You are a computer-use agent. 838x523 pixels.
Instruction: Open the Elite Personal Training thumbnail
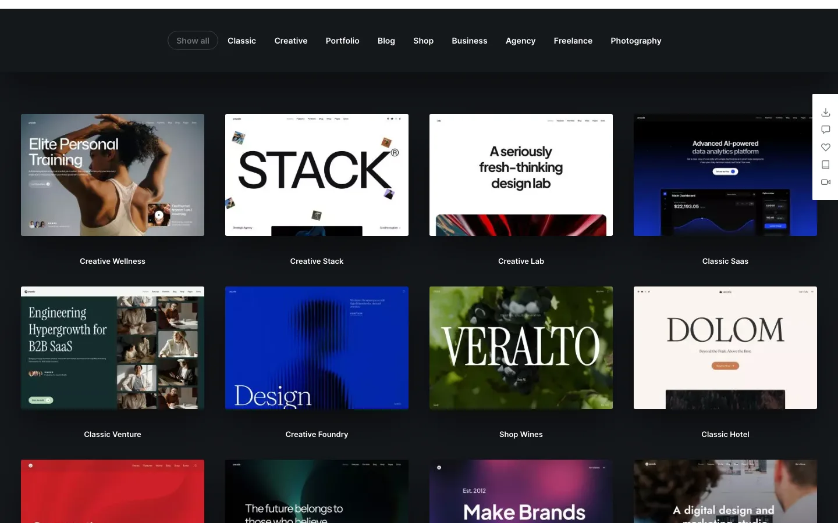coord(112,175)
